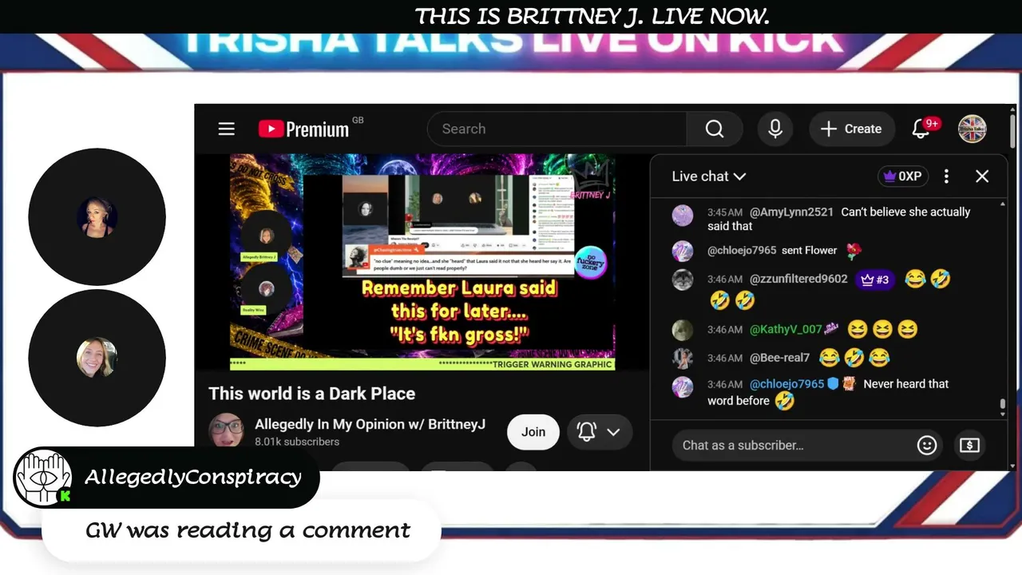Viewport: 1022px width, 575px height.
Task: Click the '8.01k subscribers' count text
Action: pos(297,442)
